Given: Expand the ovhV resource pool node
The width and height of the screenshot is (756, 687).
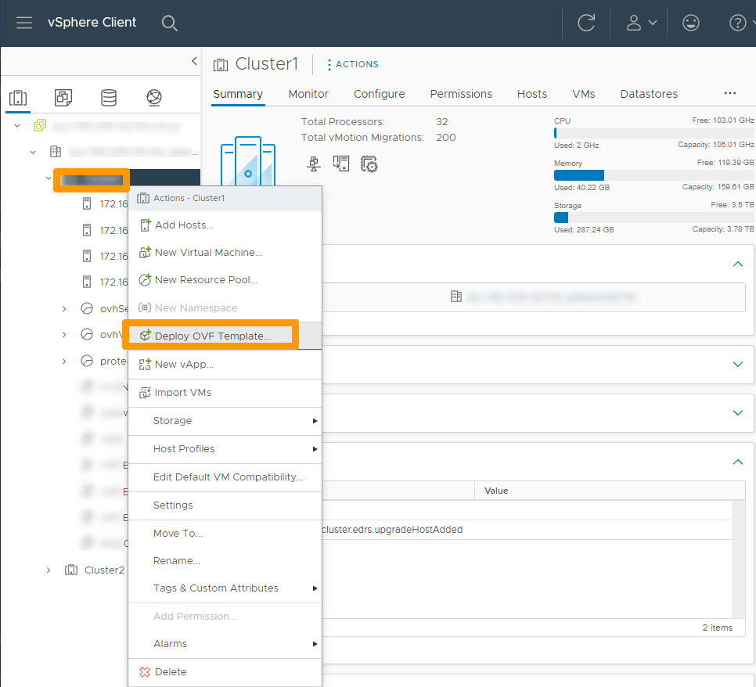Looking at the screenshot, I should coord(64,335).
